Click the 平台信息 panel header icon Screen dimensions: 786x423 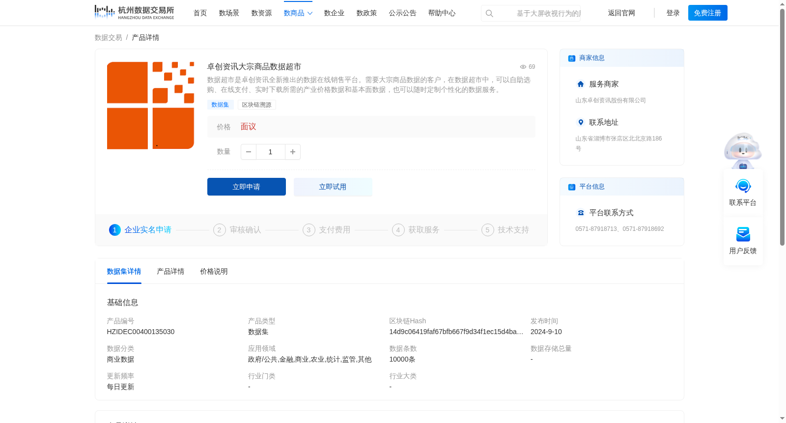(572, 187)
